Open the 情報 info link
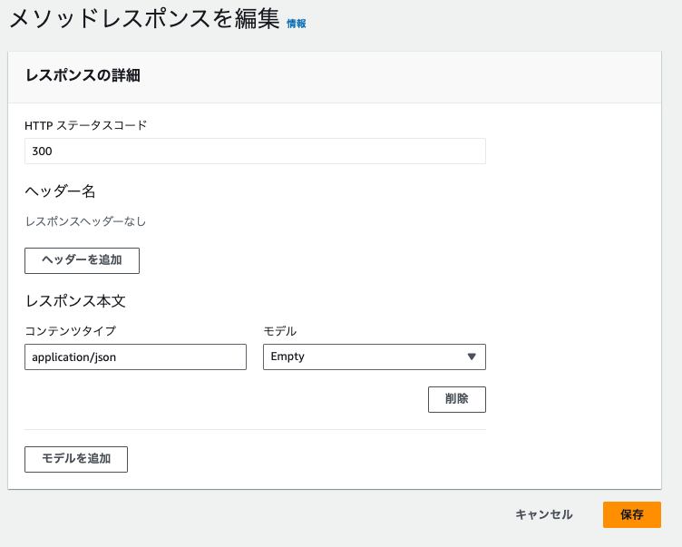The width and height of the screenshot is (682, 547). coord(296,24)
